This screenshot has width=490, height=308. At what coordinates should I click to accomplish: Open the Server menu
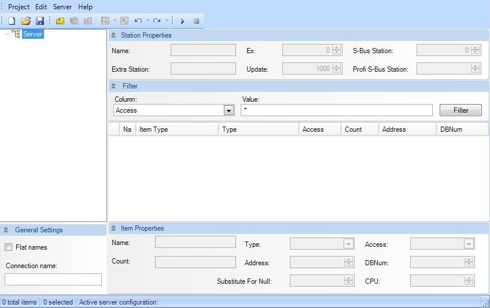click(62, 7)
